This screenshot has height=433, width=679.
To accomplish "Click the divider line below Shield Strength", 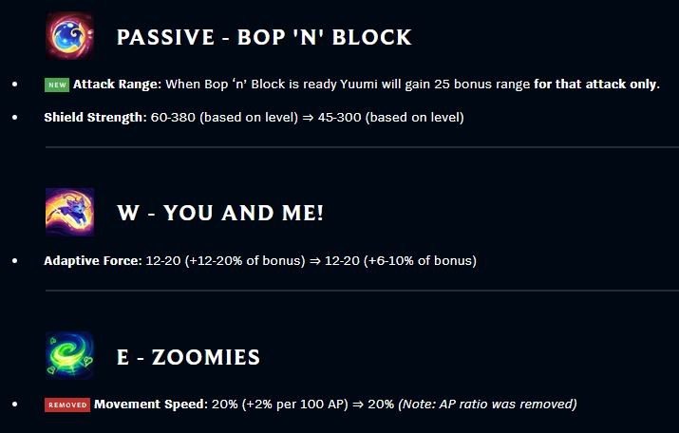I will click(362, 147).
